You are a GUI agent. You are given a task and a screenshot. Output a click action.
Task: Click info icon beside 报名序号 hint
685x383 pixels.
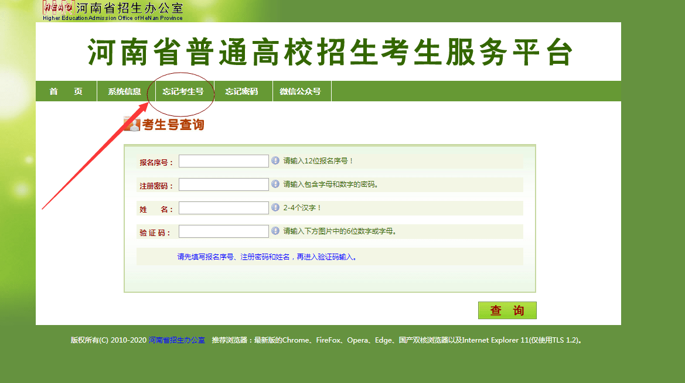click(275, 160)
